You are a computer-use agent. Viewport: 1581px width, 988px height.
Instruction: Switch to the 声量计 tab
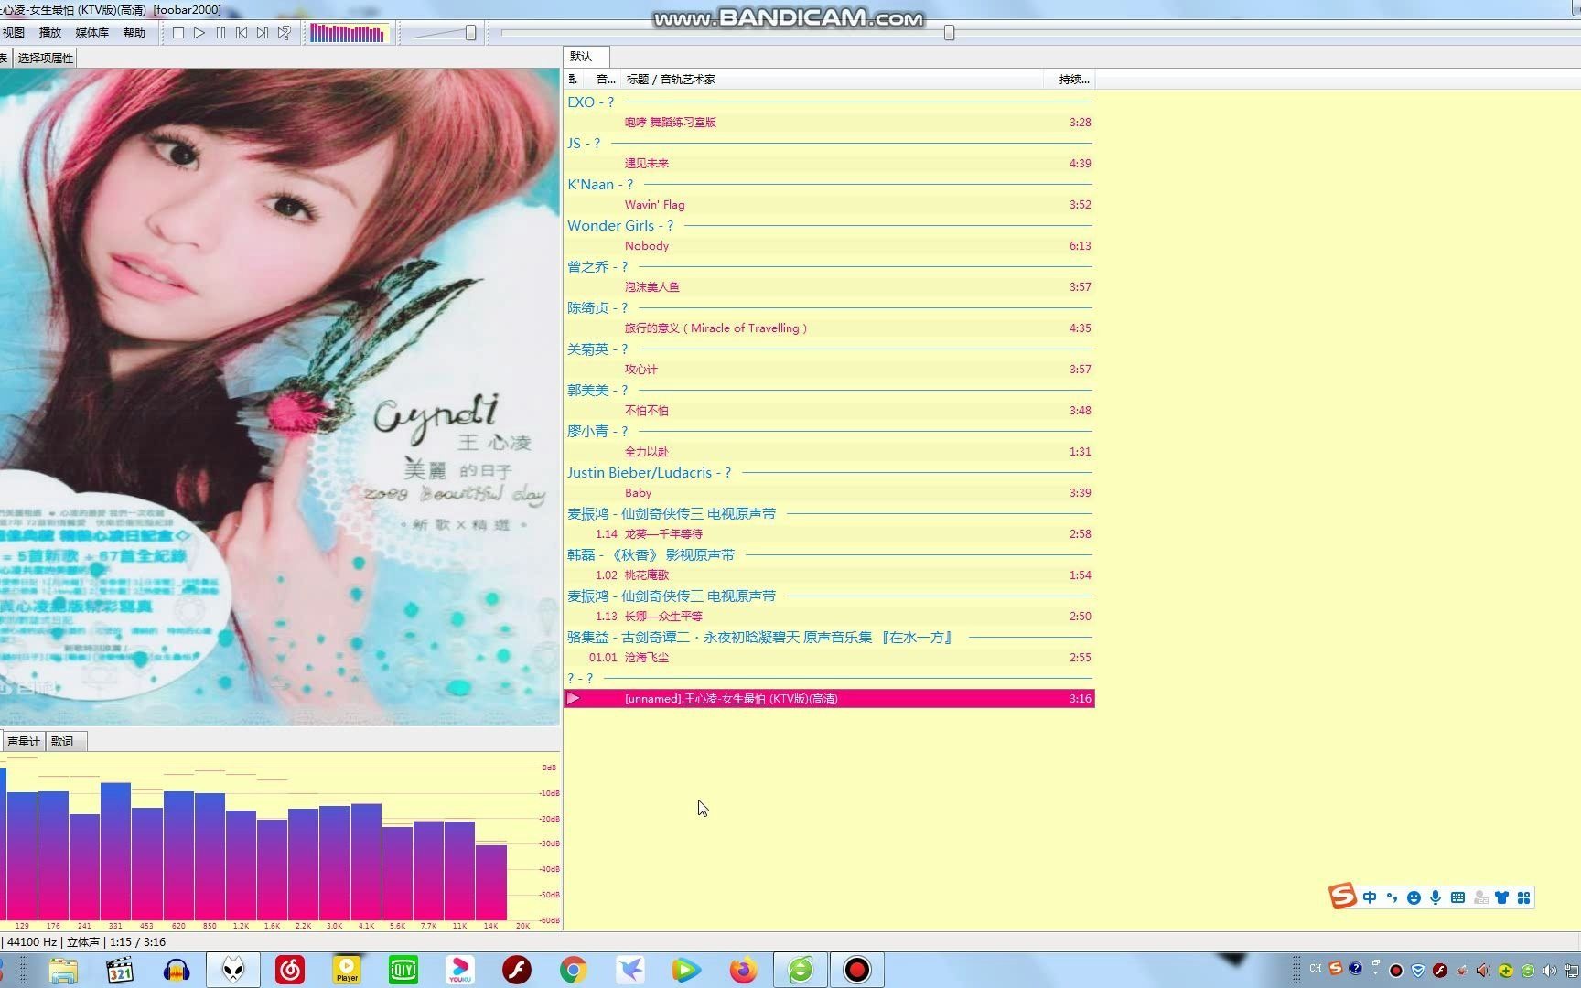pos(23,741)
